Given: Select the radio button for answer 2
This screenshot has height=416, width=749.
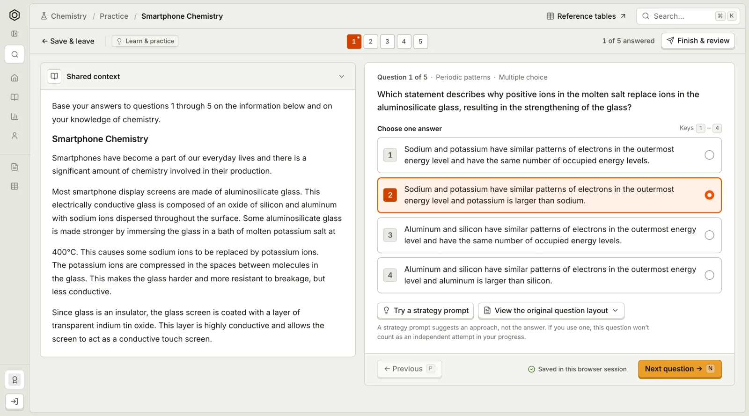Looking at the screenshot, I should (709, 195).
